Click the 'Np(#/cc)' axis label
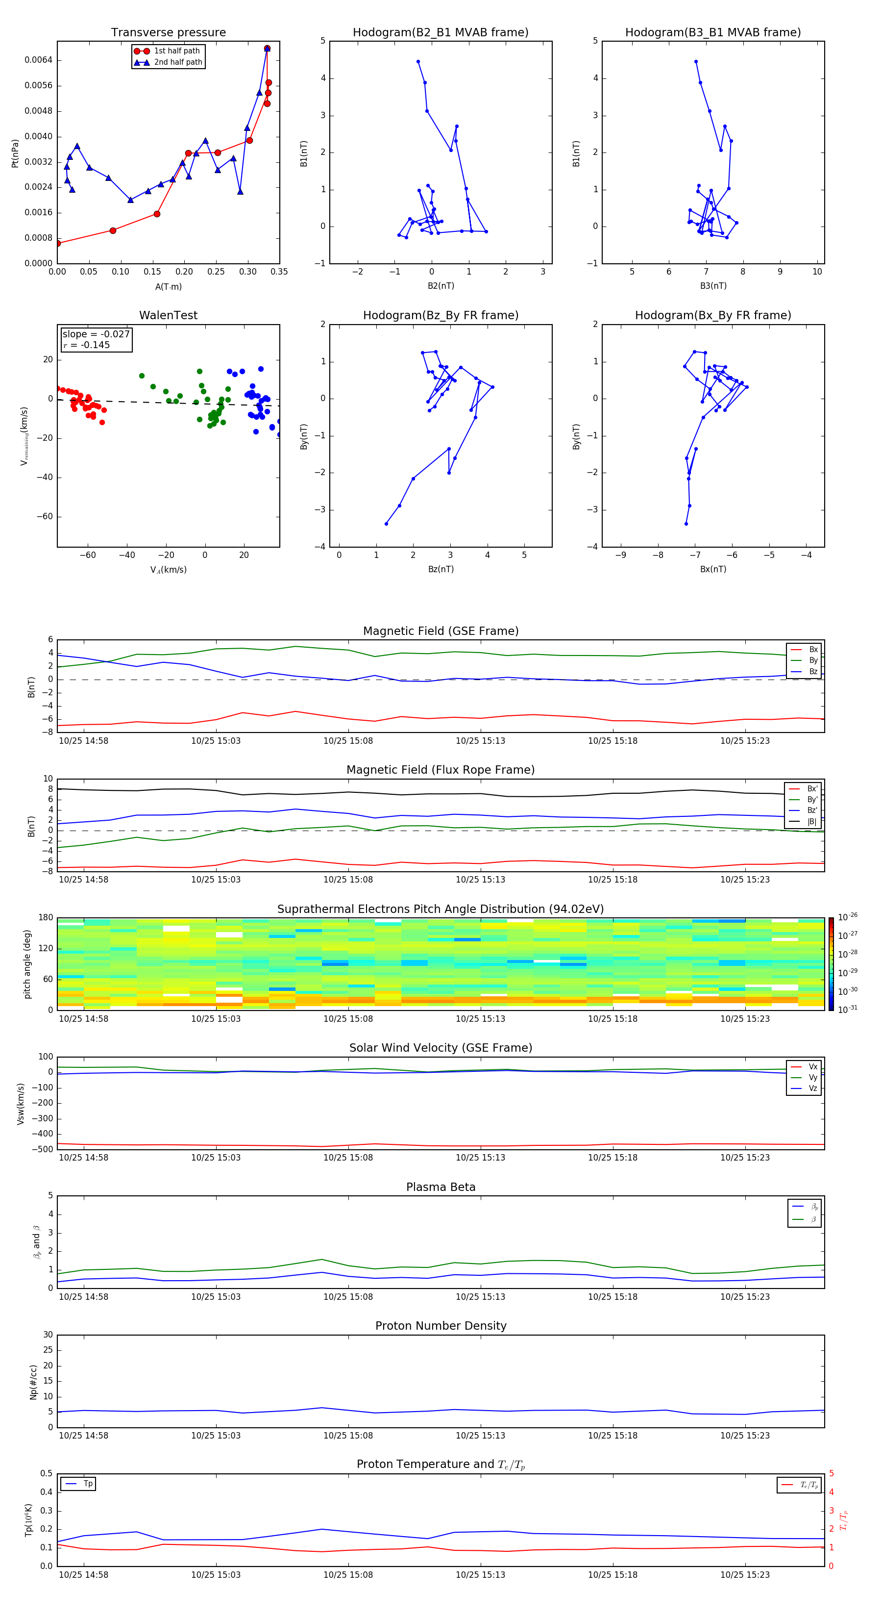Image resolution: width=882 pixels, height=1618 pixels. [x=33, y=1382]
